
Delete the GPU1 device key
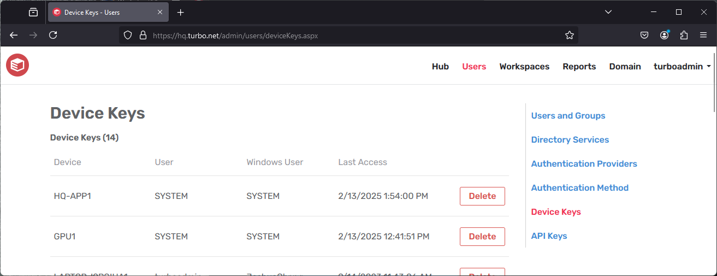[482, 237]
